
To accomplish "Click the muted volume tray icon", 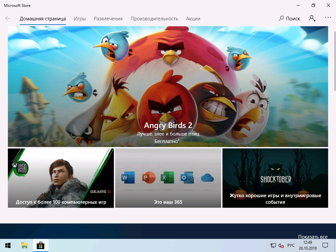I will (x=281, y=245).
